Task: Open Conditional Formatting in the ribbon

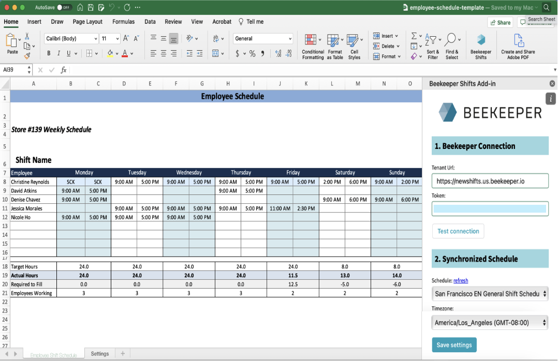Action: pyautogui.click(x=311, y=40)
